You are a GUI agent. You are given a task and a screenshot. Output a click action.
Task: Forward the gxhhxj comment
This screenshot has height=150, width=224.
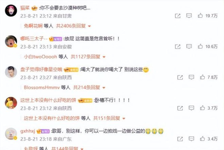180,139
